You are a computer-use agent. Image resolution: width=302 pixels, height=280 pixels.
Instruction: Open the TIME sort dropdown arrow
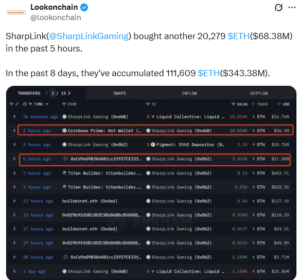coord(47,104)
